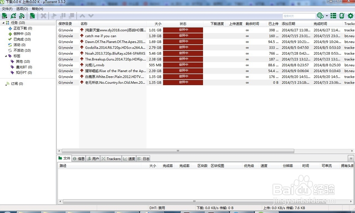Sort by 已上传 column header

click(x=273, y=24)
